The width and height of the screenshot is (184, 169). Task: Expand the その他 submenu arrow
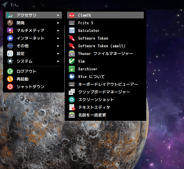58,46
